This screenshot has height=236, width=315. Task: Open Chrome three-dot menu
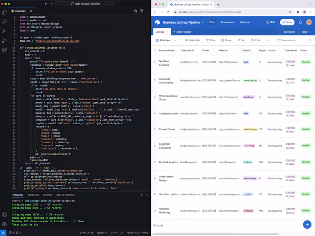click(311, 12)
